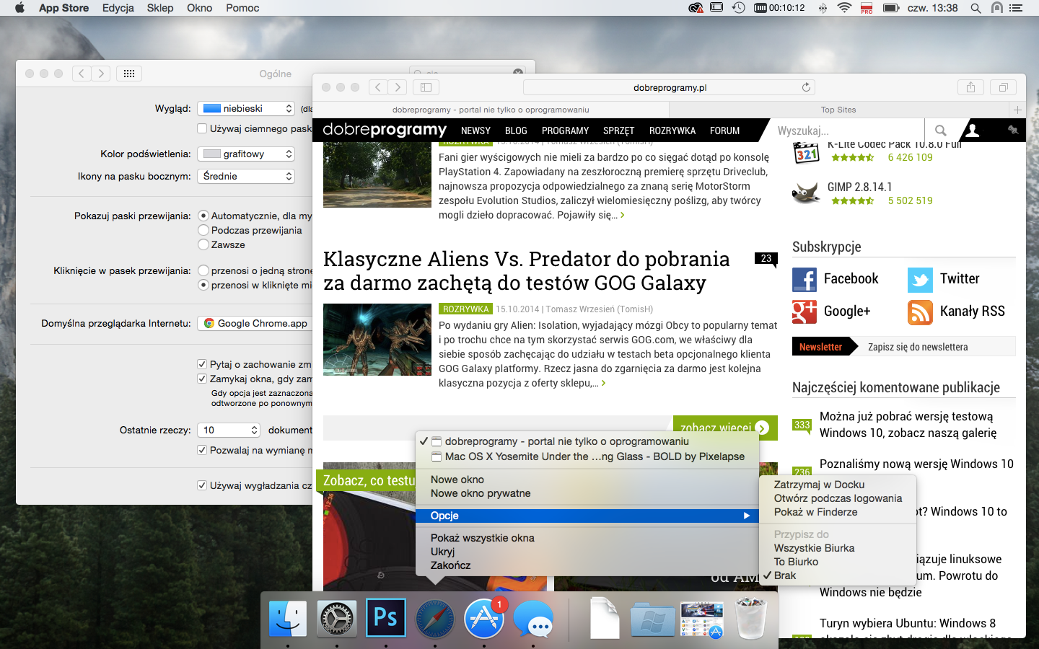
Task: Expand the 'Opcje' submenu item
Action: click(x=587, y=516)
